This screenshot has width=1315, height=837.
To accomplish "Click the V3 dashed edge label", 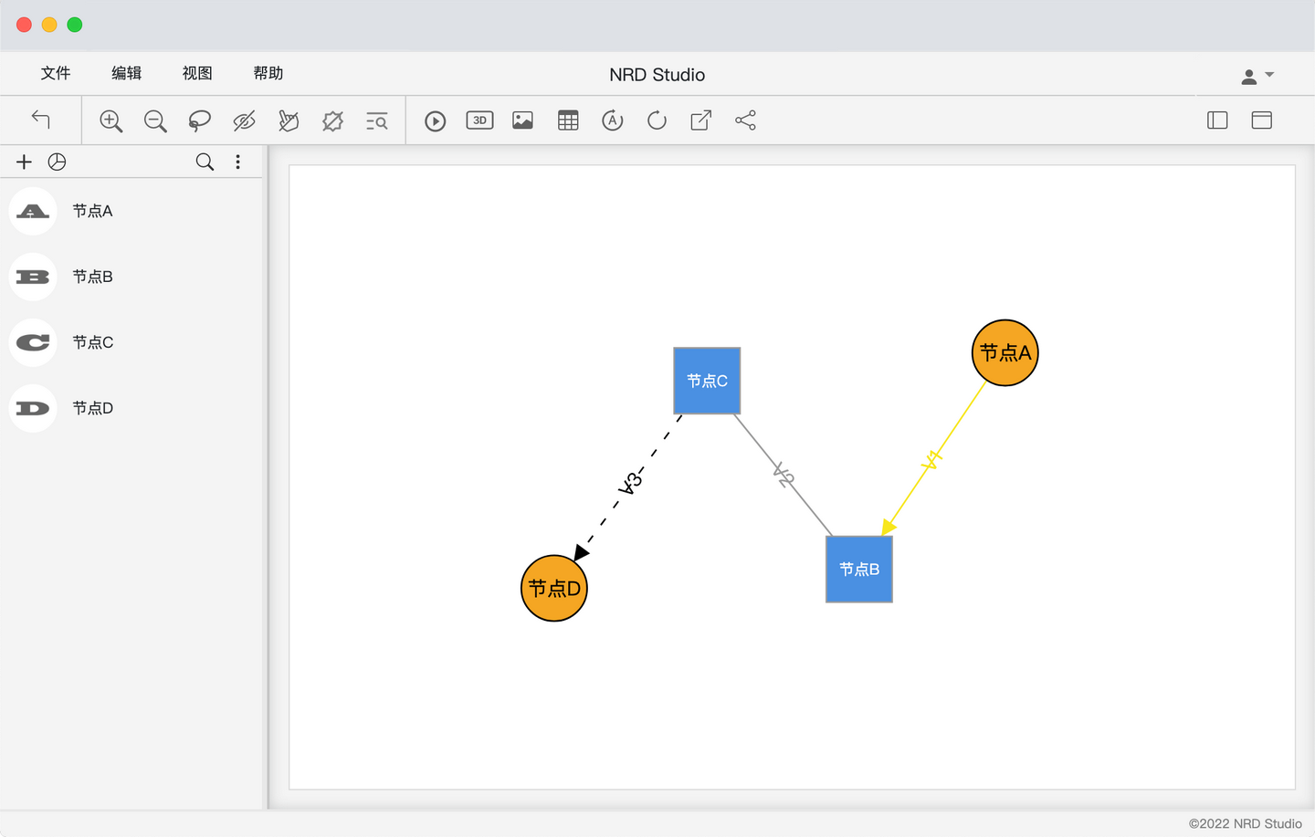I will [x=630, y=483].
